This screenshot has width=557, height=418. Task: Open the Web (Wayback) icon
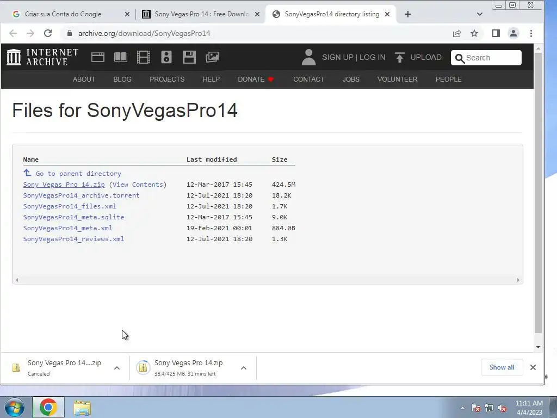pyautogui.click(x=98, y=57)
